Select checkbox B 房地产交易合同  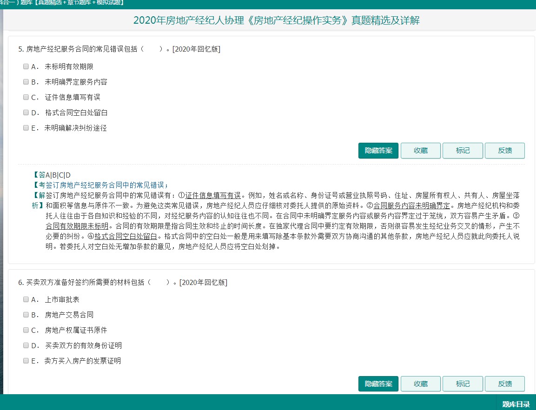point(26,315)
